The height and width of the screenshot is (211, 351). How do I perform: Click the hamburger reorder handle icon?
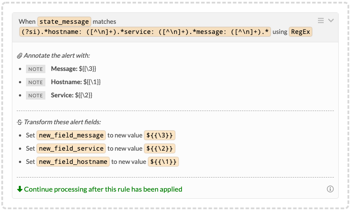(321, 21)
